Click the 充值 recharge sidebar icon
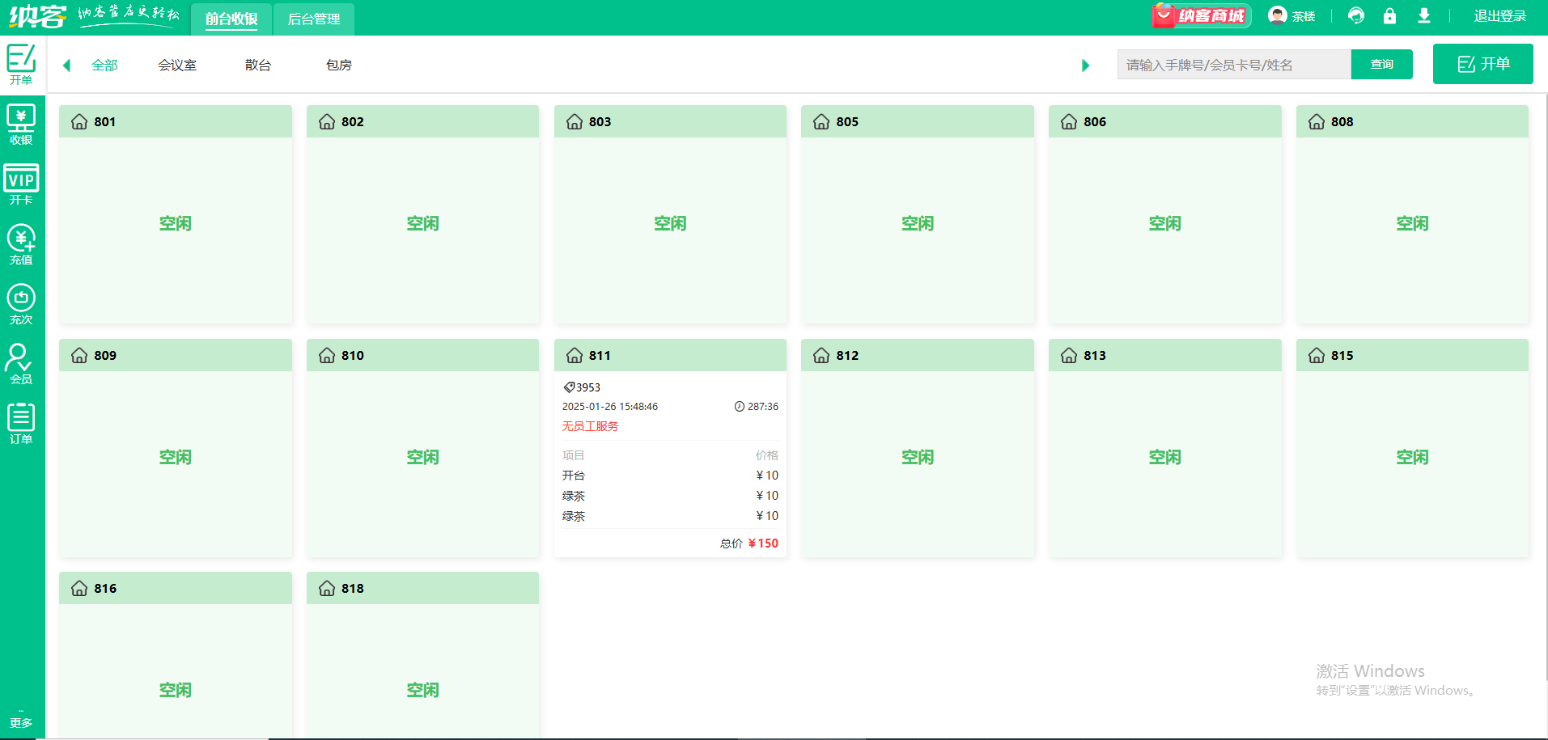The image size is (1548, 740). pos(21,244)
